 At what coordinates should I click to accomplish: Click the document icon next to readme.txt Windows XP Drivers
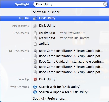(x=35, y=38)
